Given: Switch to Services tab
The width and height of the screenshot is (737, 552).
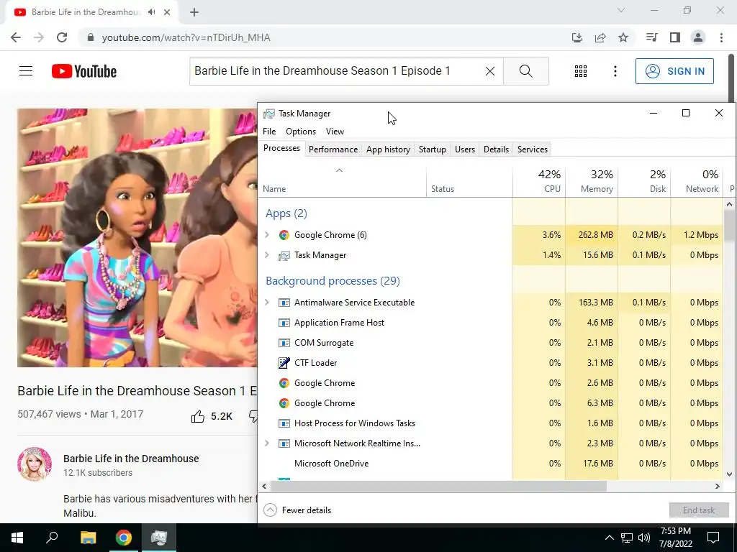Looking at the screenshot, I should (533, 149).
